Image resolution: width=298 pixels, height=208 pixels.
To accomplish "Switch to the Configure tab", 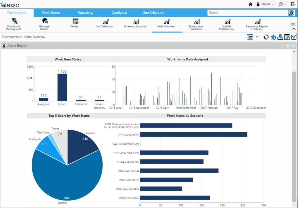I will (x=119, y=12).
